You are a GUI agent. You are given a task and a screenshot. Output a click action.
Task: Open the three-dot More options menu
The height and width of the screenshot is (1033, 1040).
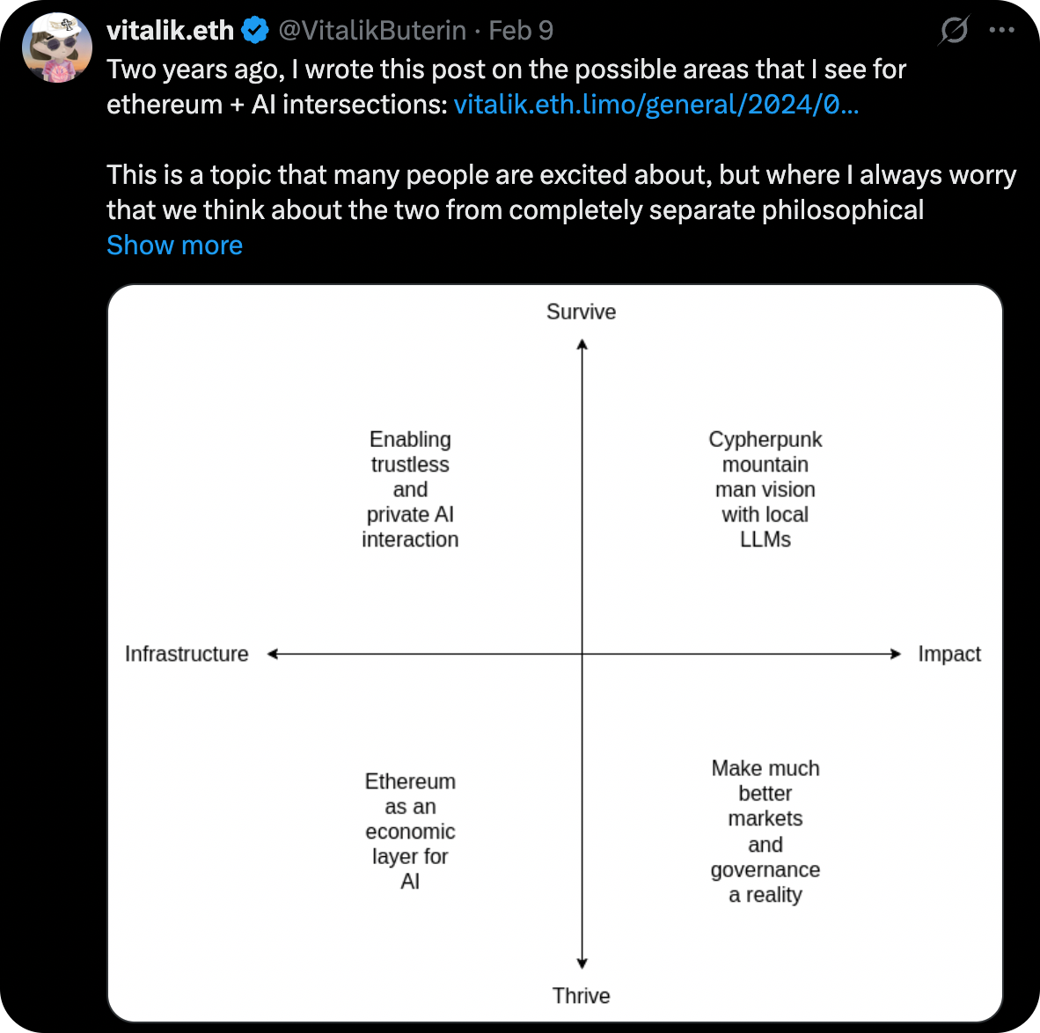(1001, 30)
